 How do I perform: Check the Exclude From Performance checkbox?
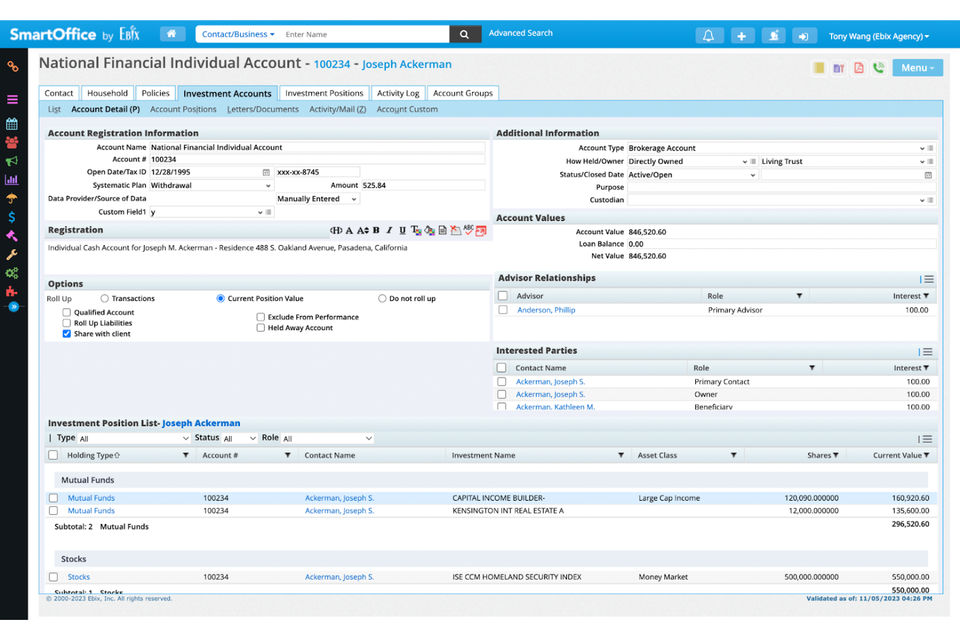pyautogui.click(x=261, y=317)
